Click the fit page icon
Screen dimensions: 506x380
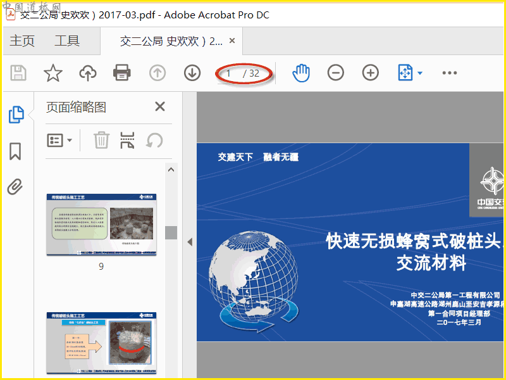pos(405,73)
